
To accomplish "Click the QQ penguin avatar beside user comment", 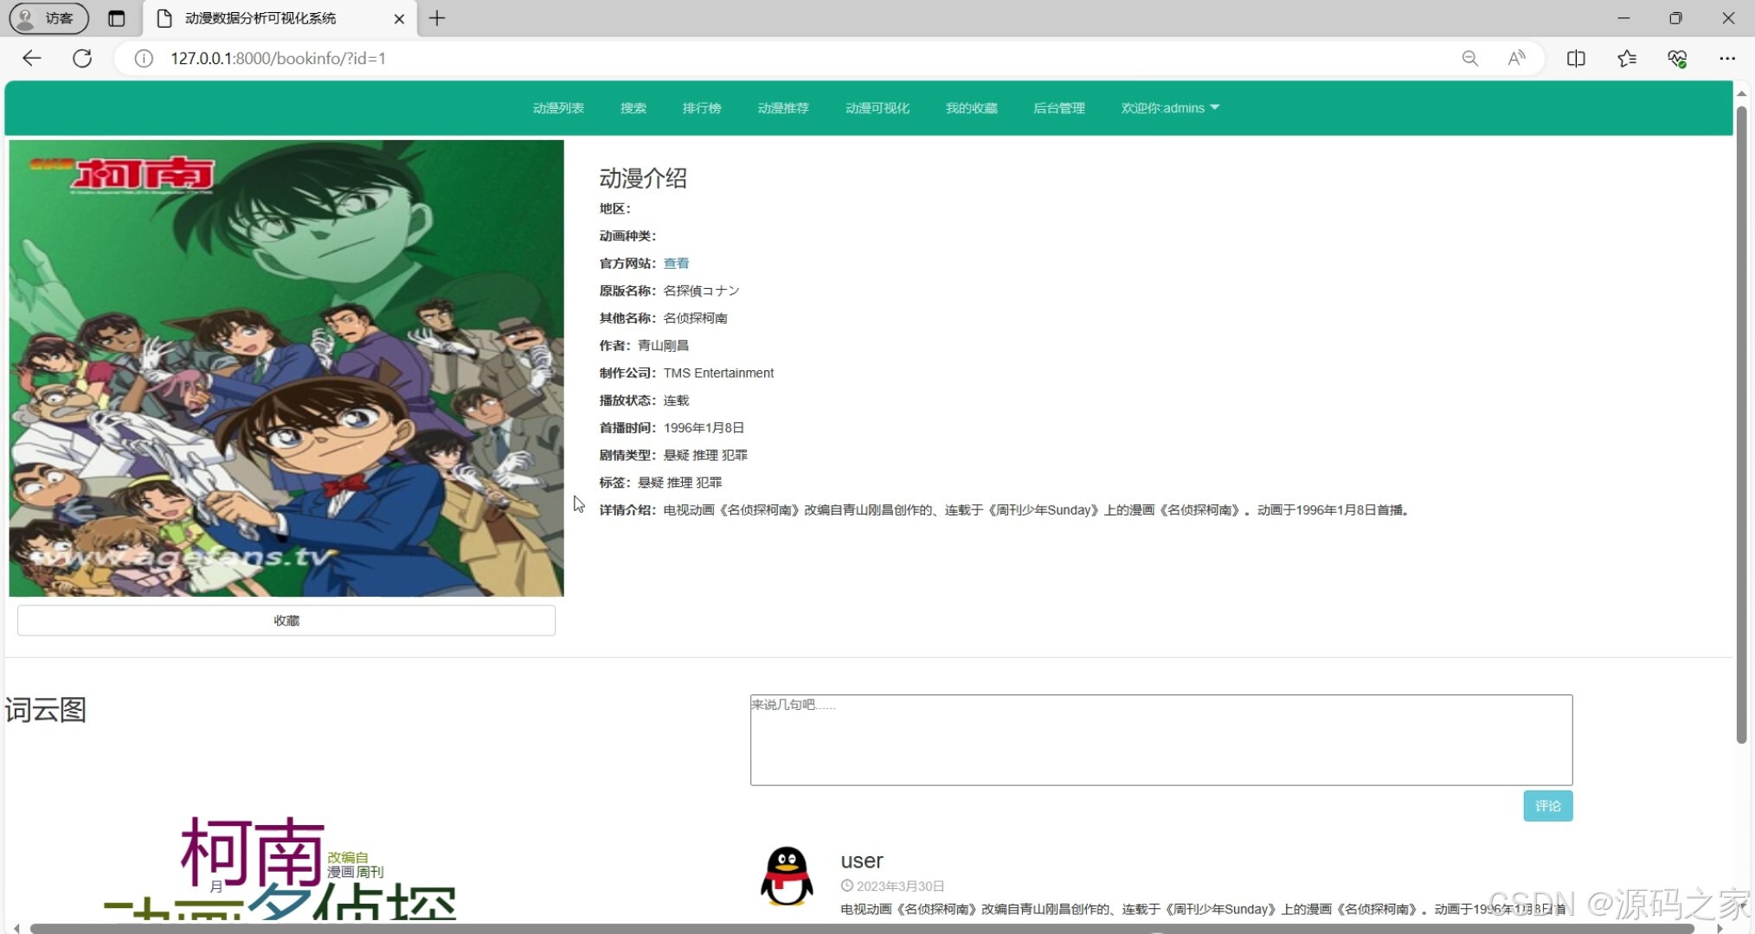I will [786, 874].
